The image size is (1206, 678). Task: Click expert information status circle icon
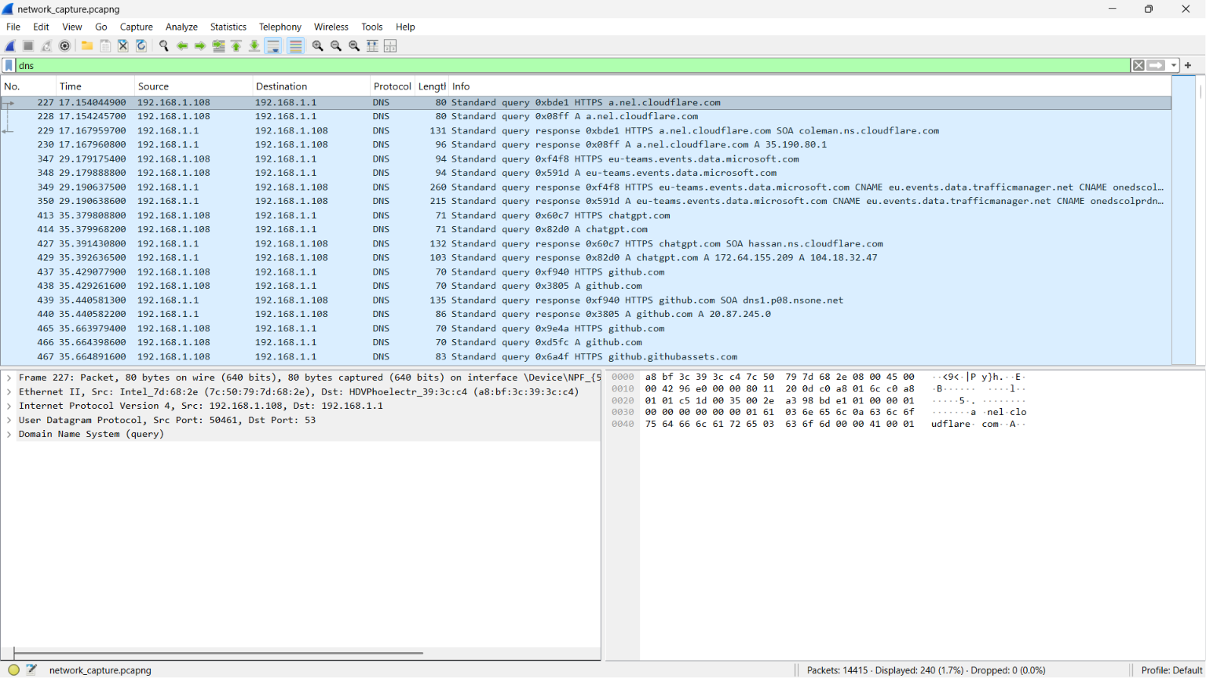(13, 669)
